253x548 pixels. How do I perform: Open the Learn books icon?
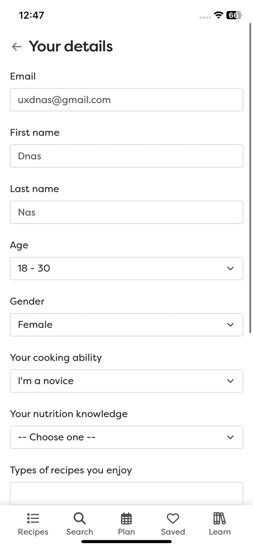pos(219,518)
